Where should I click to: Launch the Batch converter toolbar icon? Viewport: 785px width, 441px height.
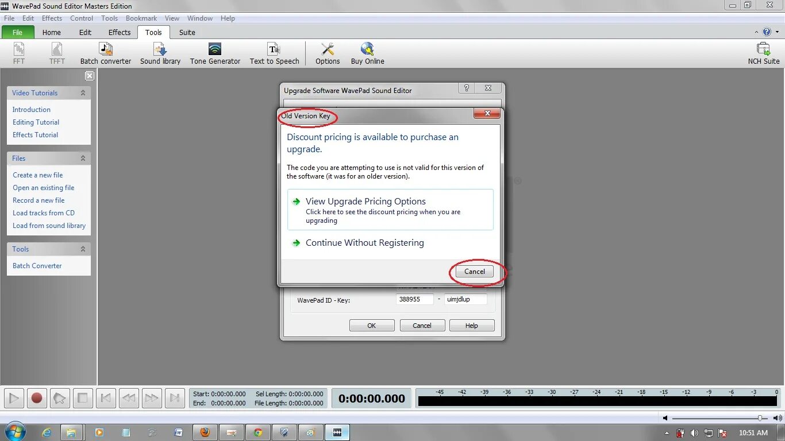106,53
